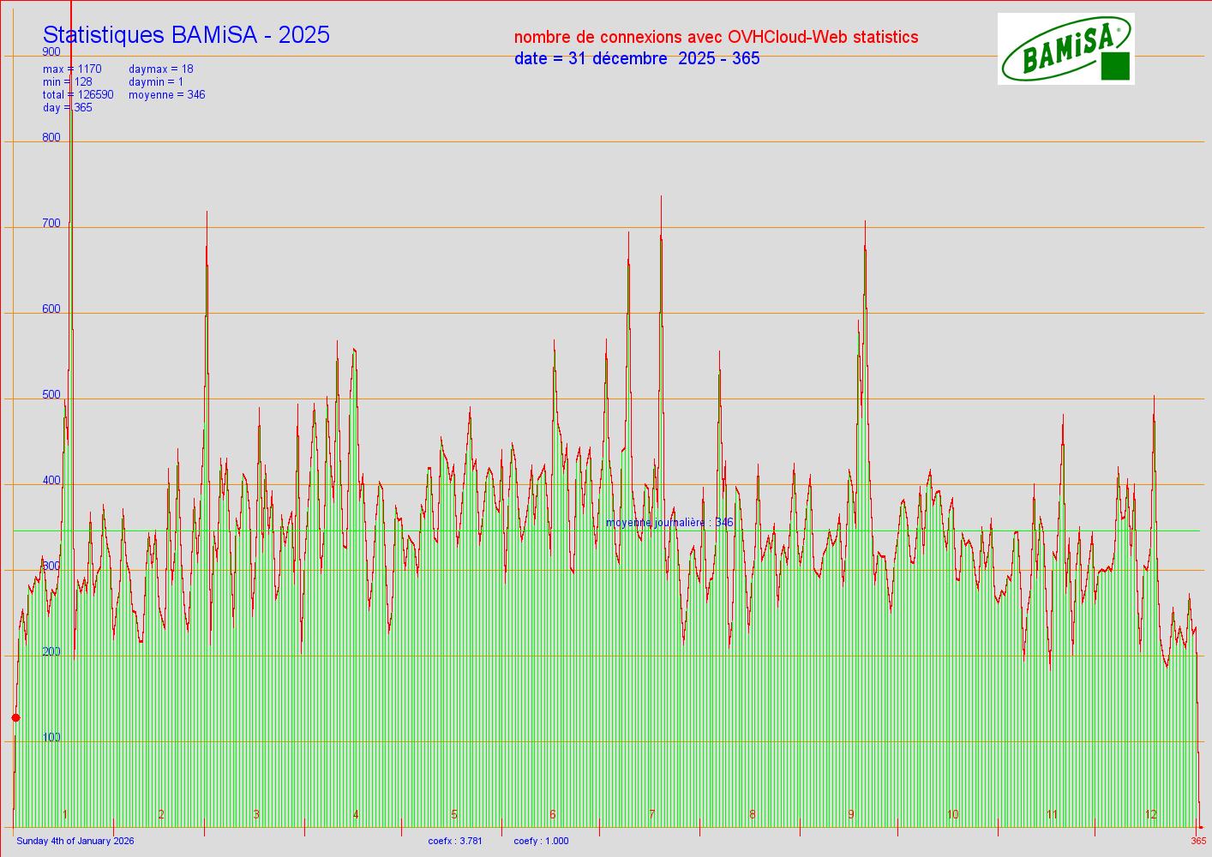Image resolution: width=1212 pixels, height=857 pixels.
Task: Click the 'coefy : 1.000' label
Action: pos(541,841)
